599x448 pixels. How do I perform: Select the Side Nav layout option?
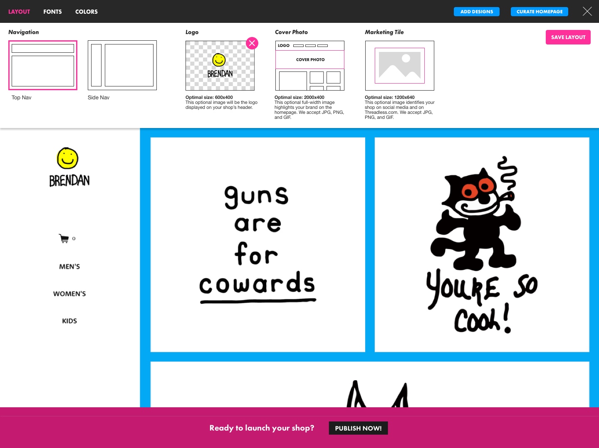click(x=122, y=65)
